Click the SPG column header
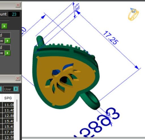145x140 pixels. (8, 98)
